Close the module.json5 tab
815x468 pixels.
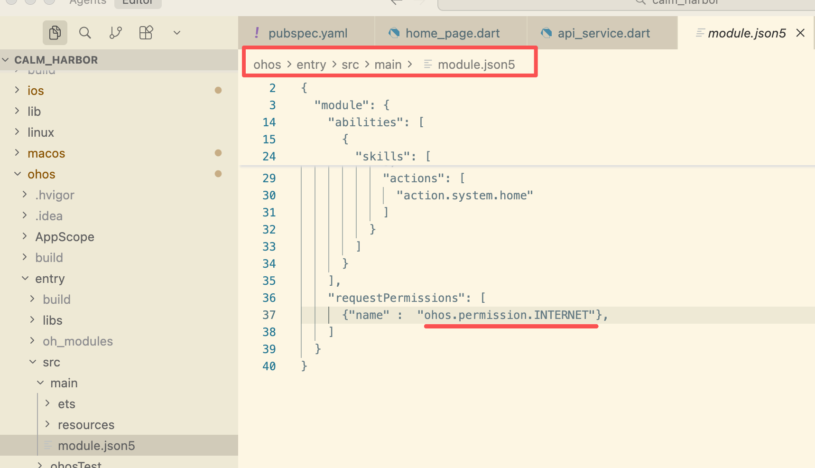[x=800, y=33]
